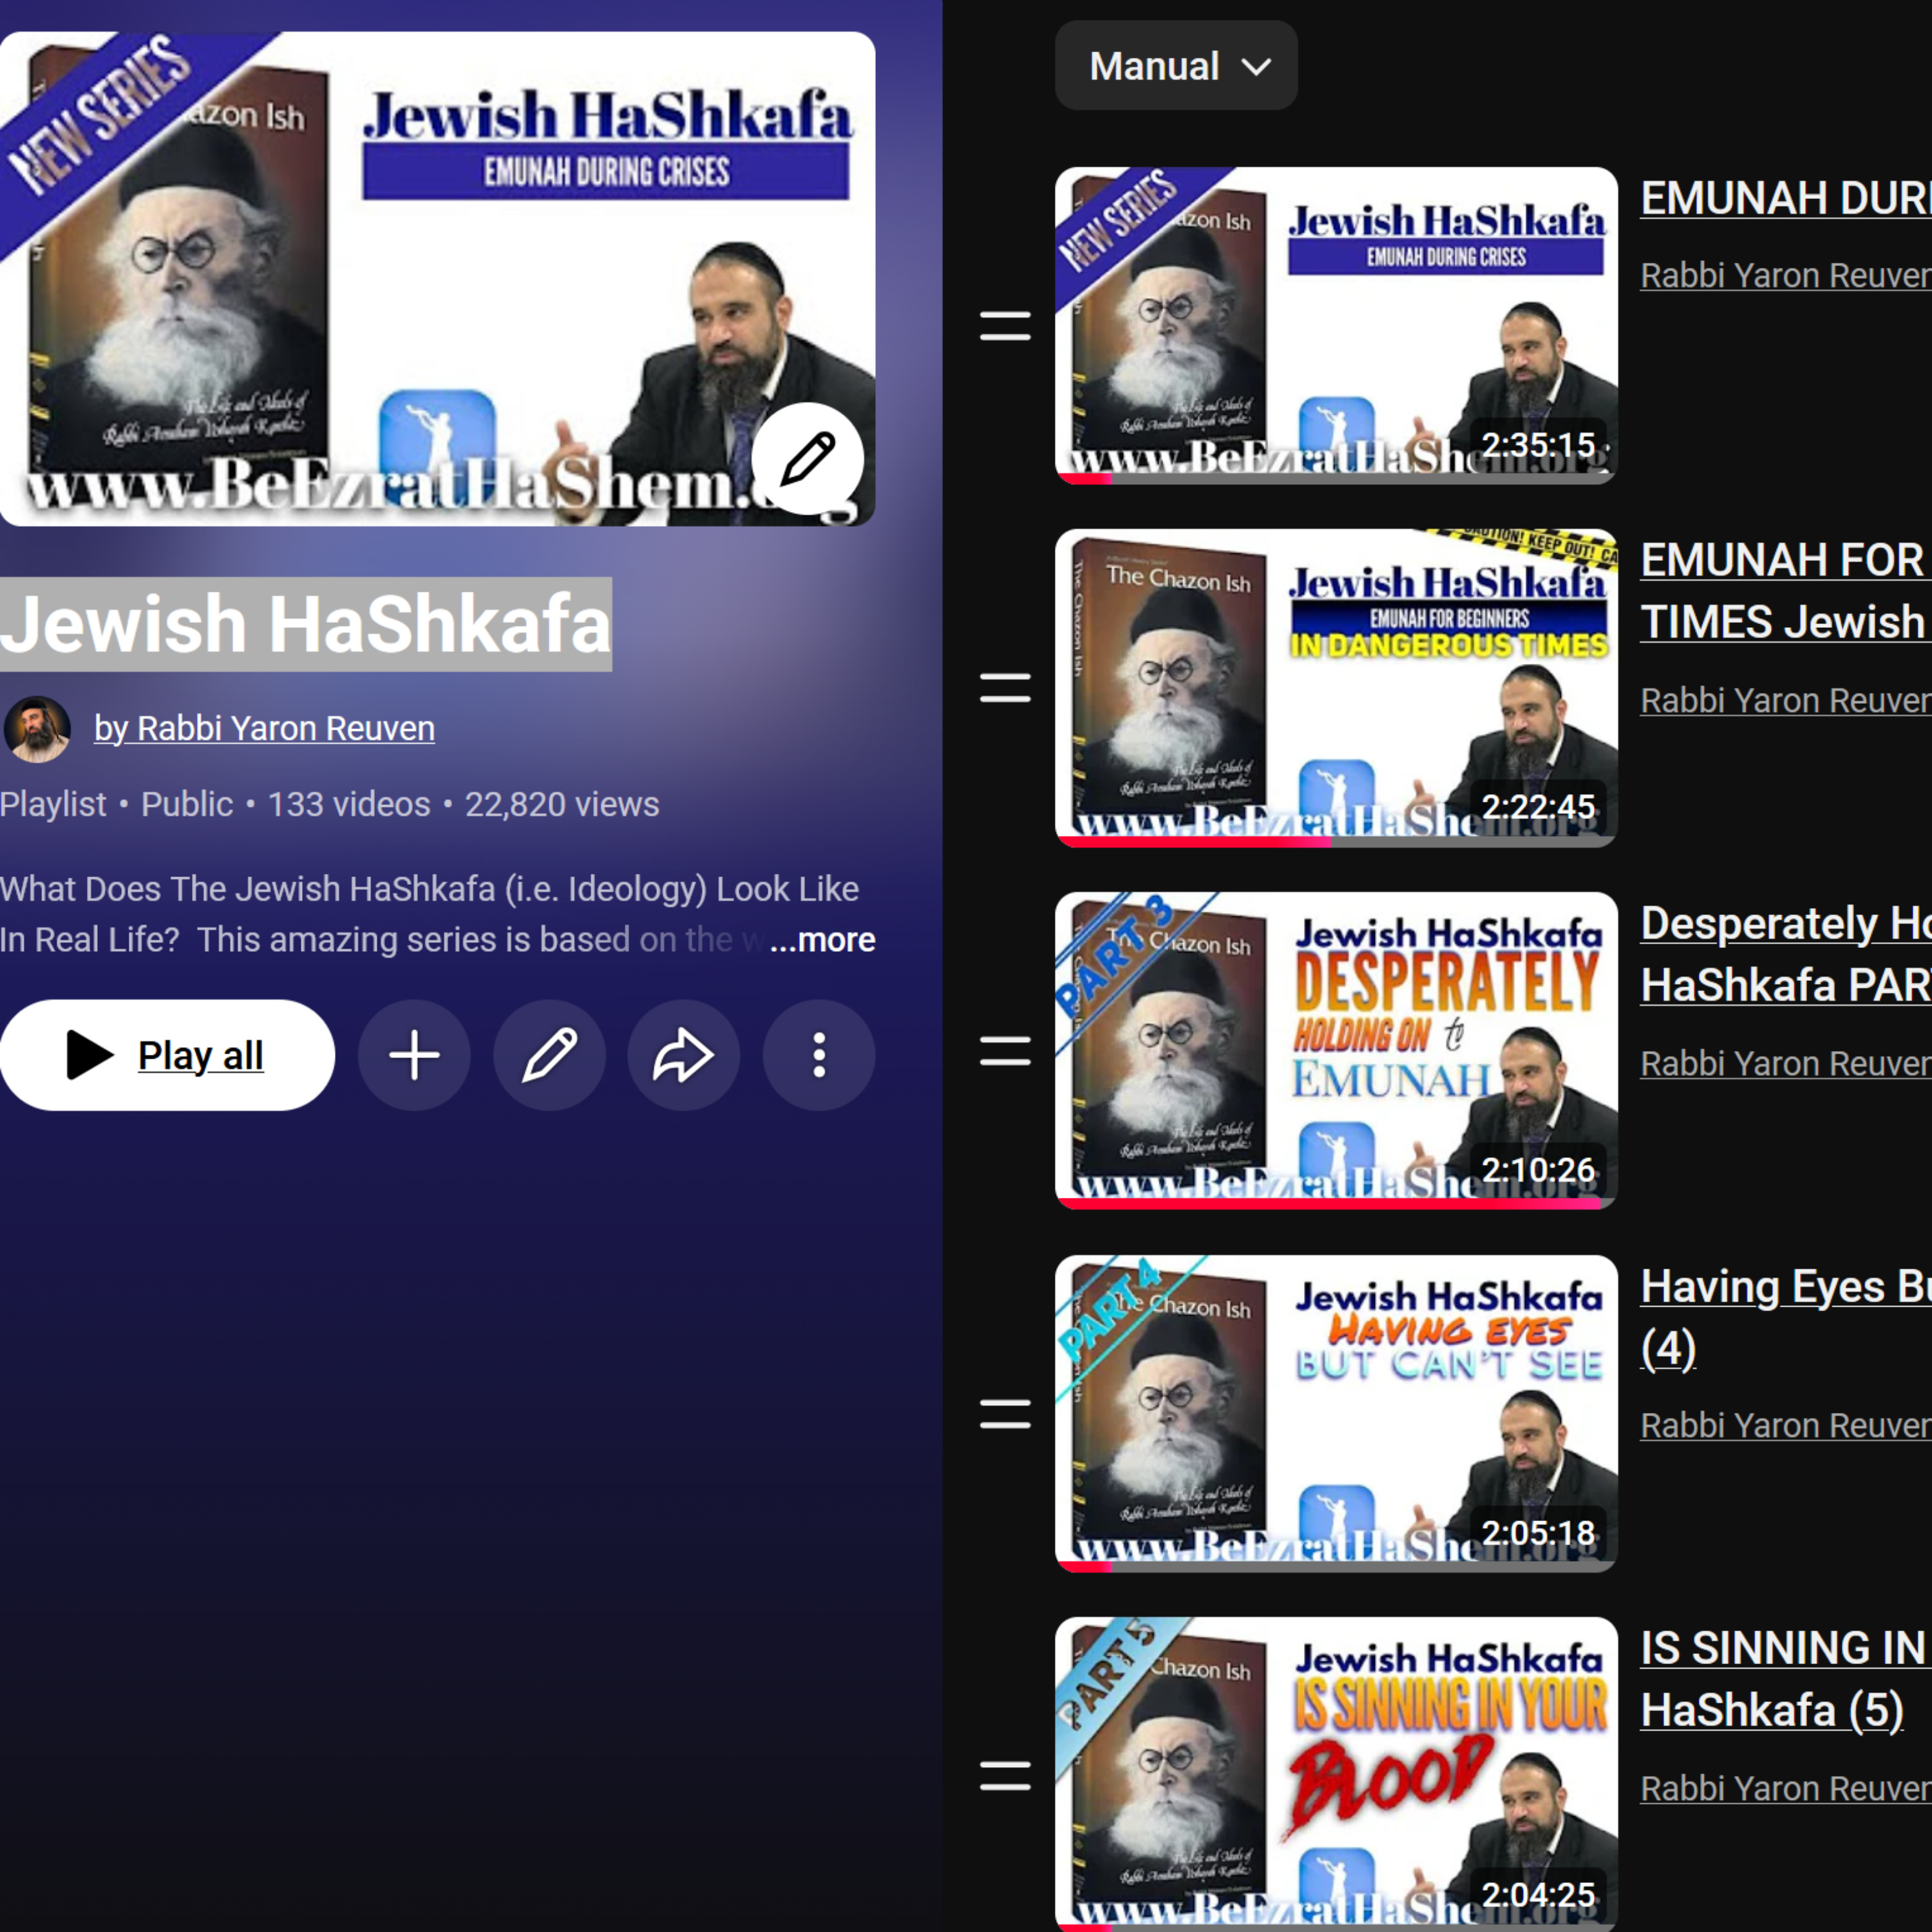Play the 2:10:26 Desperately Holding On thumbnail
1932x1932 pixels.
click(1336, 1051)
